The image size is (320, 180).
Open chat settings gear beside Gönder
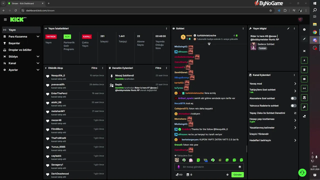pyautogui.click(x=227, y=175)
